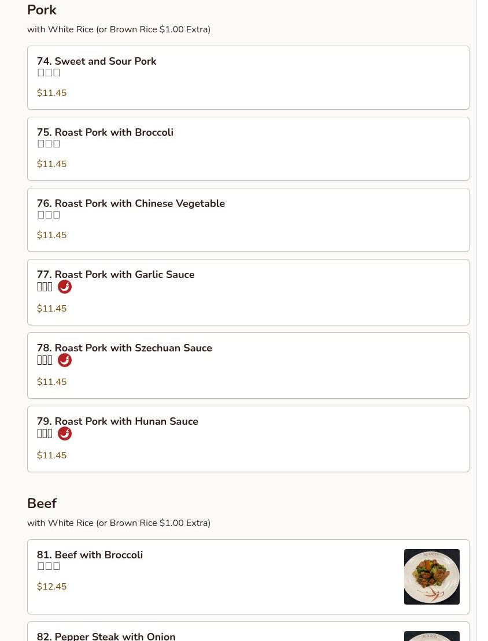Choose 75. Roast Pork with Broccoli title

pyautogui.click(x=105, y=132)
